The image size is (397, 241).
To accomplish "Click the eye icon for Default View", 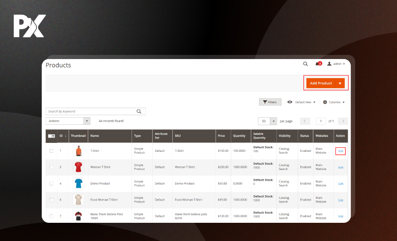I will point(290,102).
